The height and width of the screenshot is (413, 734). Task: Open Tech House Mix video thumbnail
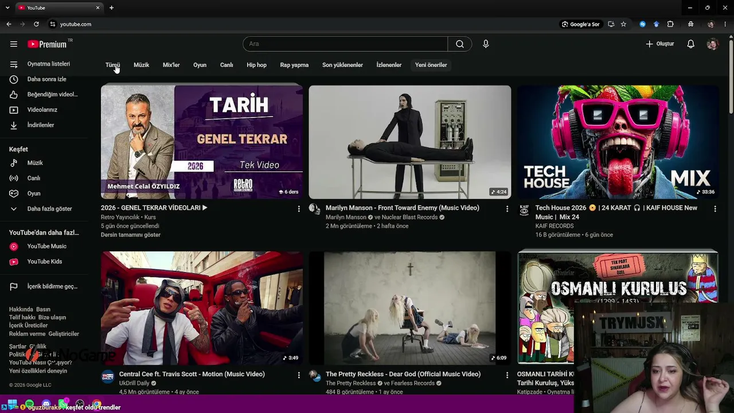[x=618, y=142]
